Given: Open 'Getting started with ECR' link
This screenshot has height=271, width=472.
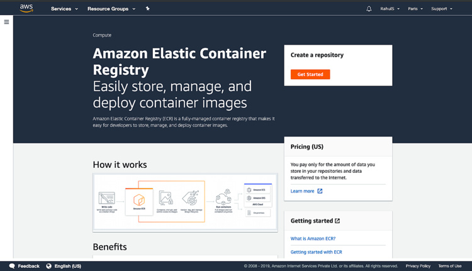Looking at the screenshot, I should 316,252.
